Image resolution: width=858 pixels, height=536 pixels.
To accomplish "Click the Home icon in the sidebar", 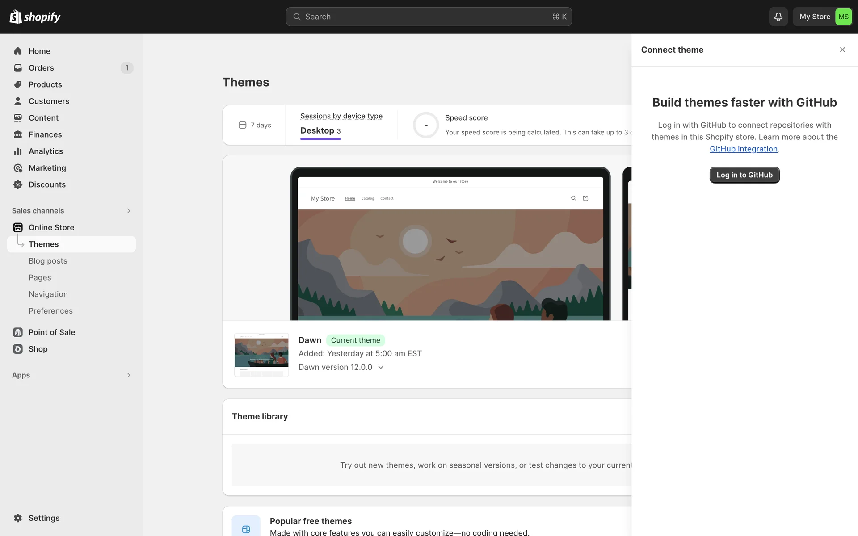I will pos(18,51).
